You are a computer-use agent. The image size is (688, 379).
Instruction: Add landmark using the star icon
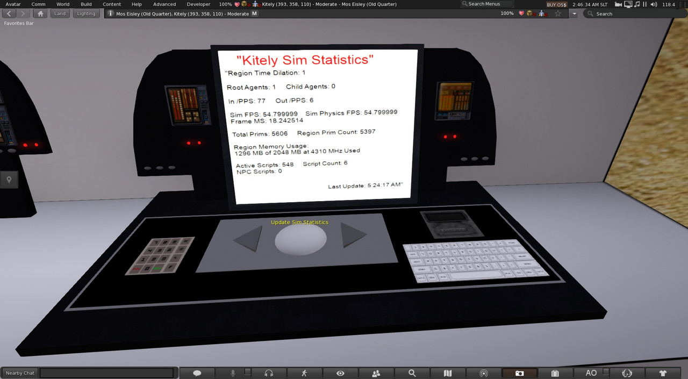[558, 13]
